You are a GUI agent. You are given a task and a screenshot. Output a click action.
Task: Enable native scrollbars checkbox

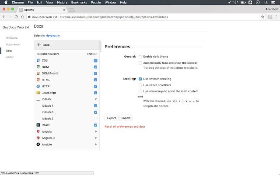140,85
